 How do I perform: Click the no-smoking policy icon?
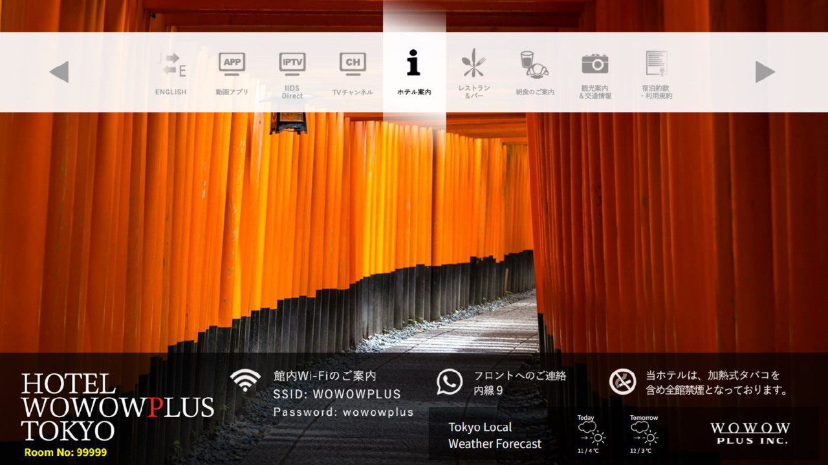[621, 381]
